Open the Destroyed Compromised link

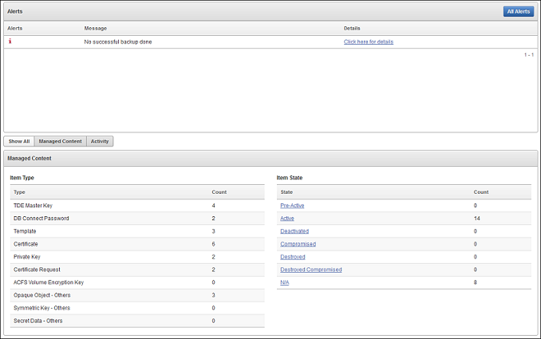tap(311, 270)
